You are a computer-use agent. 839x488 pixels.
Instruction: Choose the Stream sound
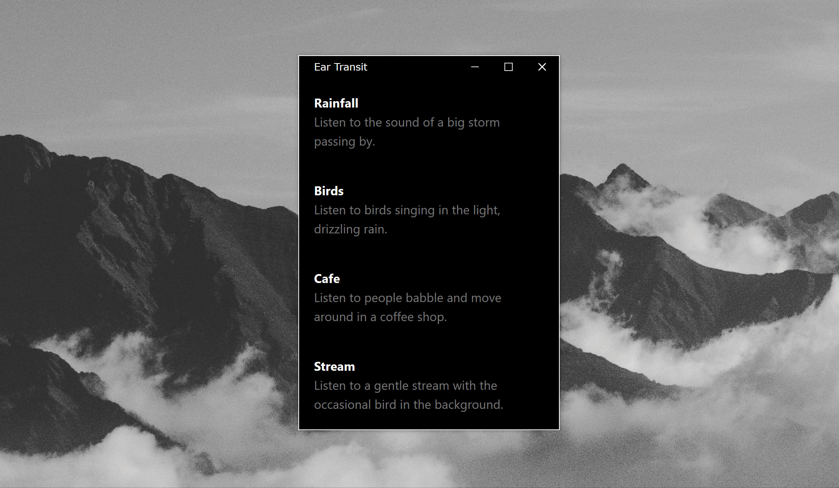coord(334,367)
